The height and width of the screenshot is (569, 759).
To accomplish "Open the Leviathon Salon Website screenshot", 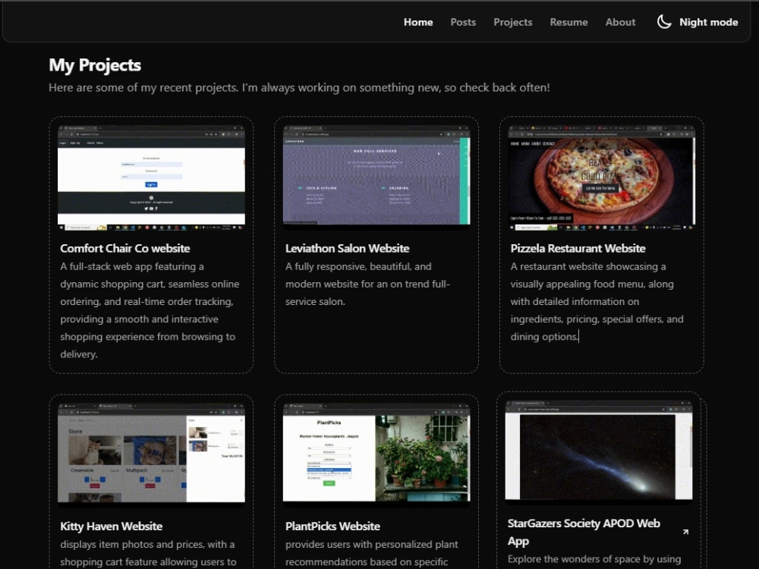I will [376, 176].
